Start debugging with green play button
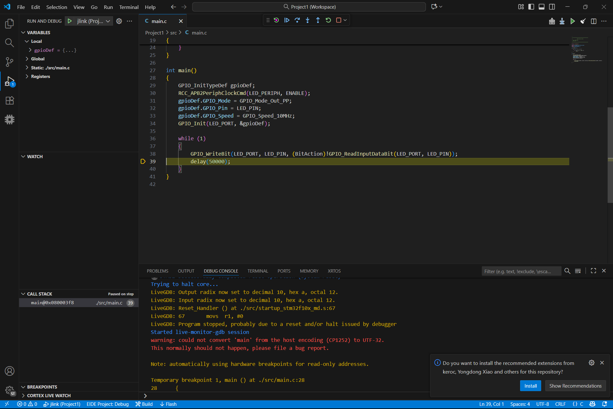 70,21
